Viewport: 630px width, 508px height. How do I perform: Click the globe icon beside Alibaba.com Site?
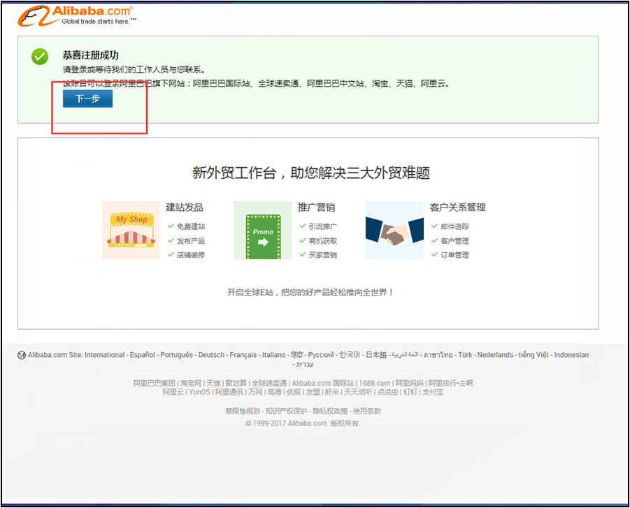pyautogui.click(x=22, y=355)
